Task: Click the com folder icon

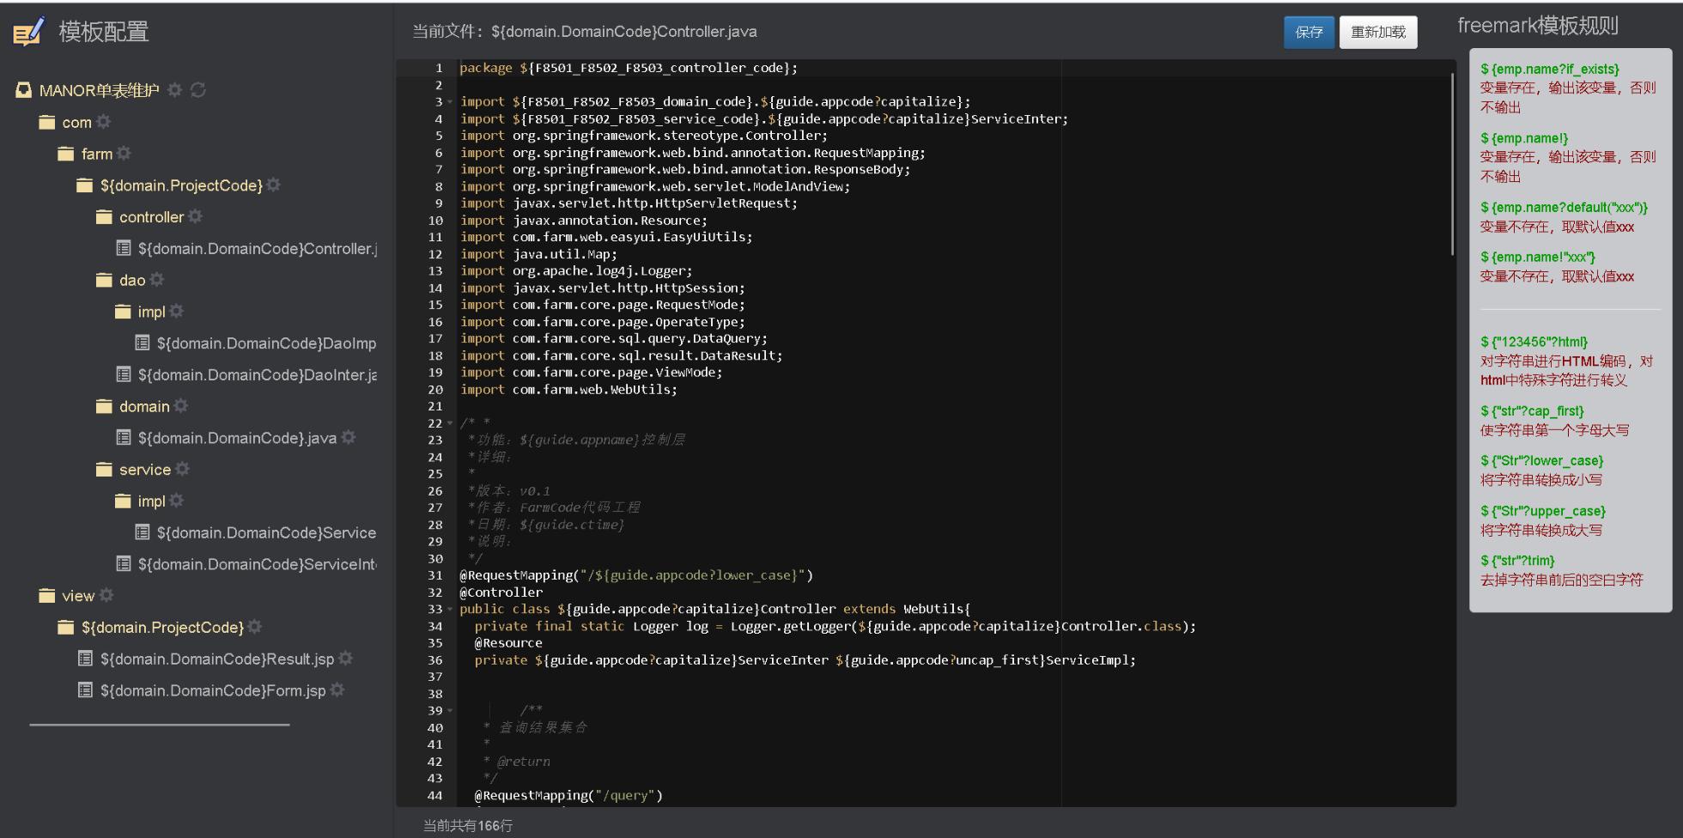Action: tap(47, 122)
